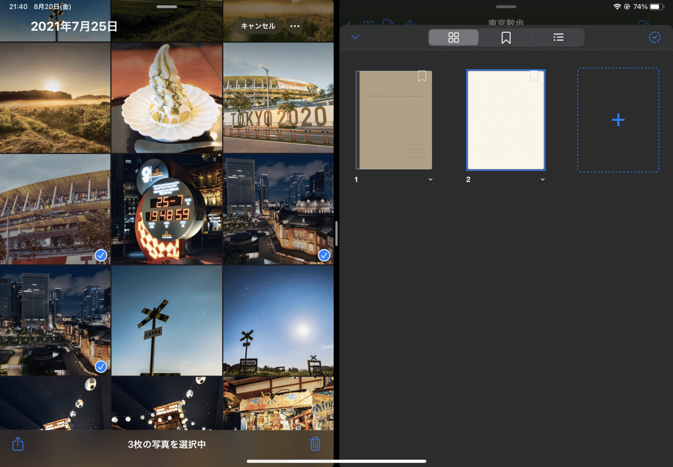
Task: Tap the share icon in Photos
Action: (x=18, y=444)
